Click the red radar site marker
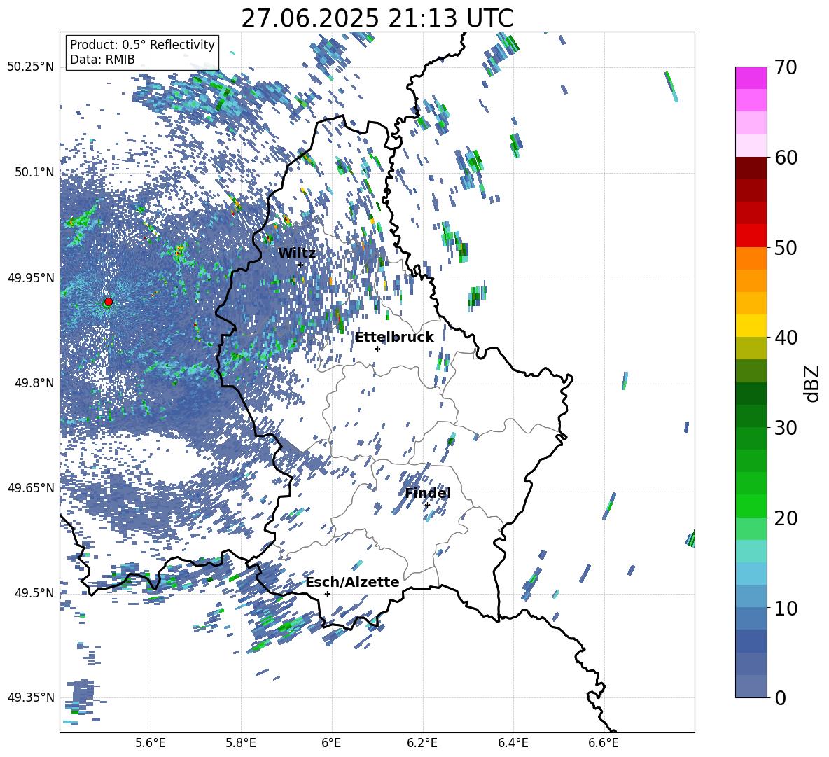The height and width of the screenshot is (757, 829). 109,302
